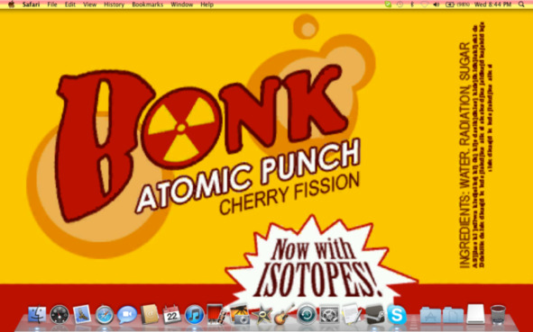Click the Safari compass icon in dock
Image resolution: width=533 pixels, height=332 pixels.
[x=105, y=314]
